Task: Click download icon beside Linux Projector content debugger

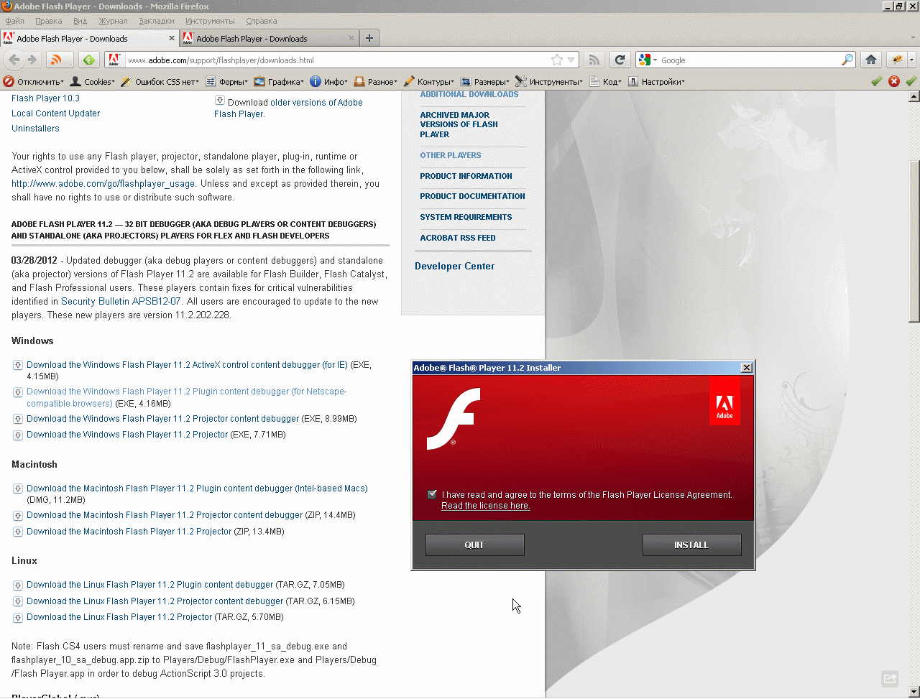Action: [18, 601]
